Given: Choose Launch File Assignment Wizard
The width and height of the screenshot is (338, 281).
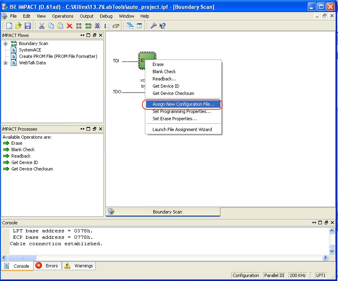Looking at the screenshot, I should [x=183, y=129].
